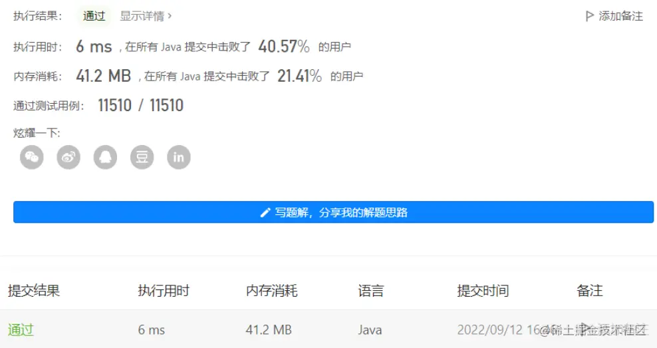Click the 6 ms cell in table row
The height and width of the screenshot is (348, 657).
pyautogui.click(x=151, y=330)
